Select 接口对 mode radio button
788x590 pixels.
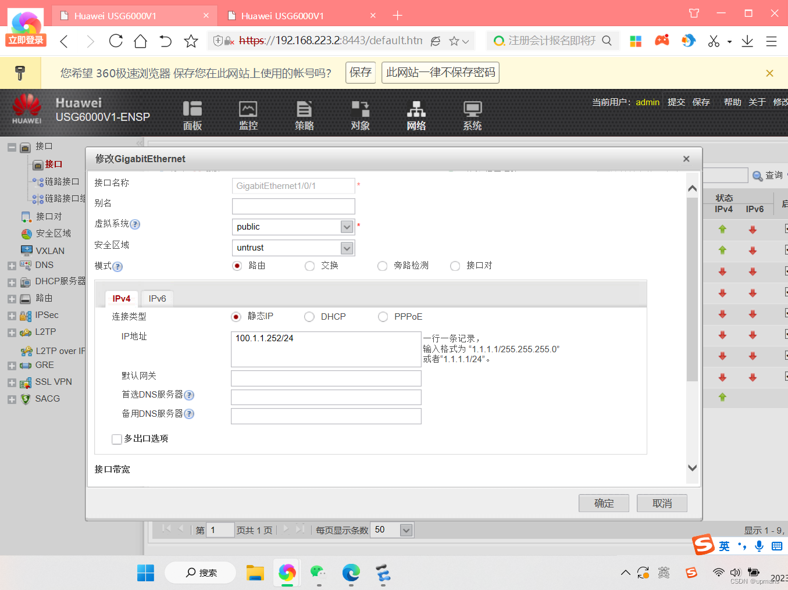pyautogui.click(x=455, y=266)
